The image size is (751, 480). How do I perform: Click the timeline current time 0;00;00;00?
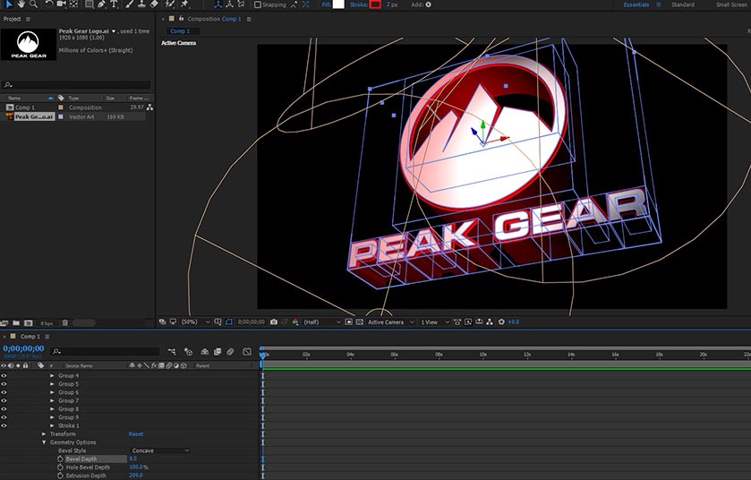[x=23, y=348]
